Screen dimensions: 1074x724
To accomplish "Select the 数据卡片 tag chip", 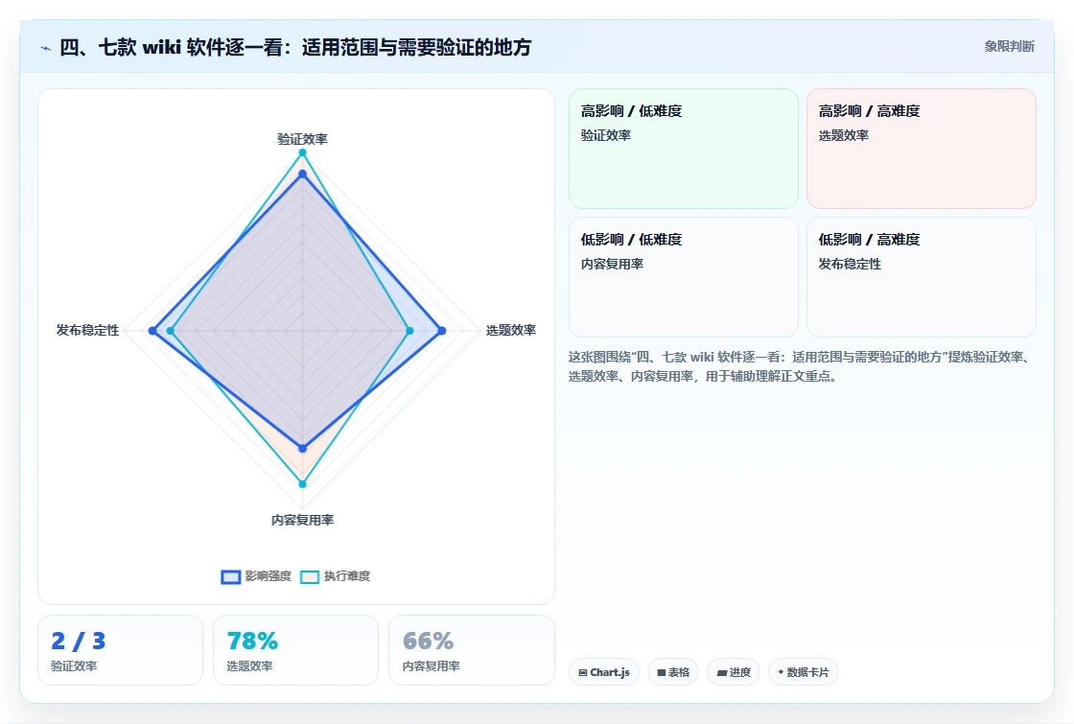I will point(804,672).
